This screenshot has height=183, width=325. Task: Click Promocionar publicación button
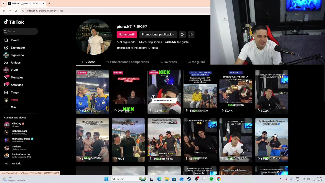158,35
